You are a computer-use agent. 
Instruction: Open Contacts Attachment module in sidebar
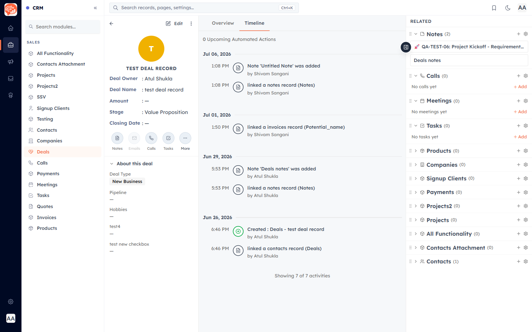click(x=63, y=64)
